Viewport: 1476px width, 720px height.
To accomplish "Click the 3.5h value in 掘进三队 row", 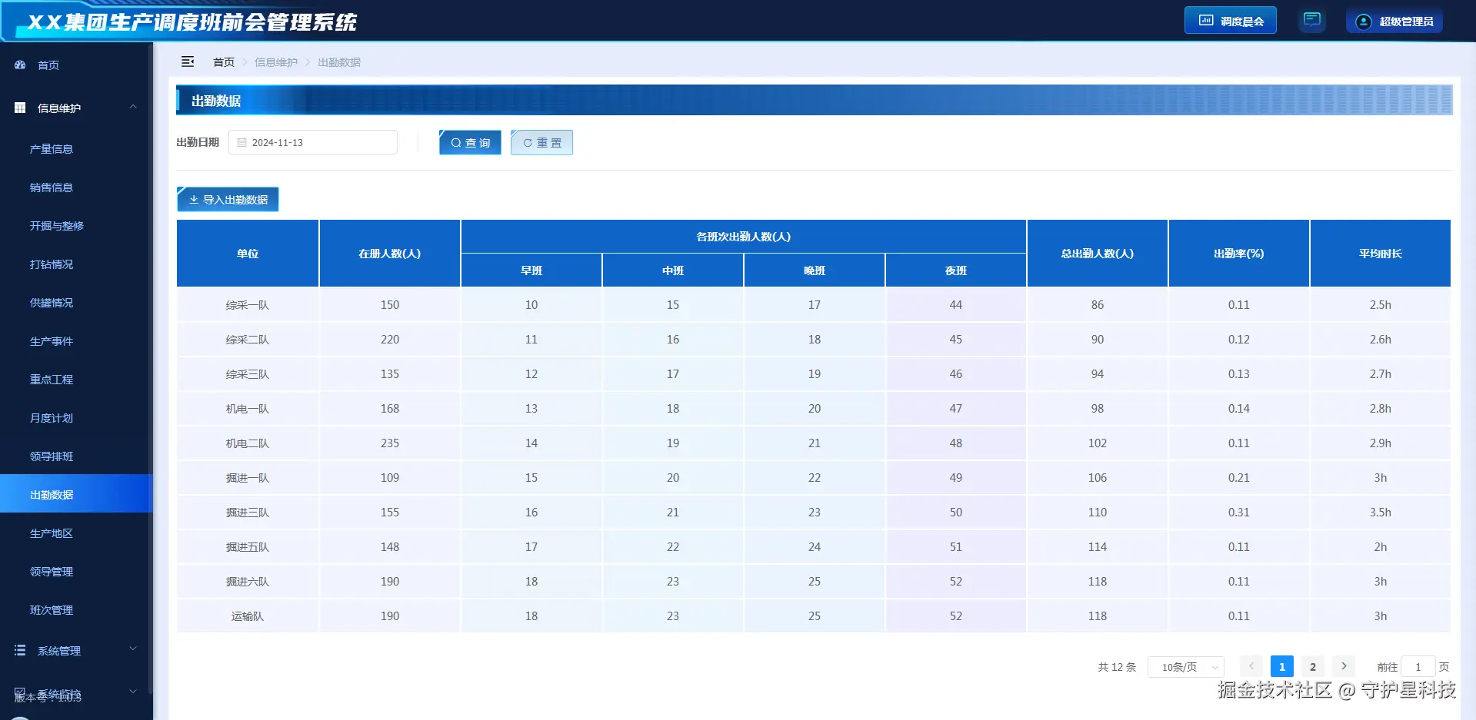I will (x=1380, y=513).
